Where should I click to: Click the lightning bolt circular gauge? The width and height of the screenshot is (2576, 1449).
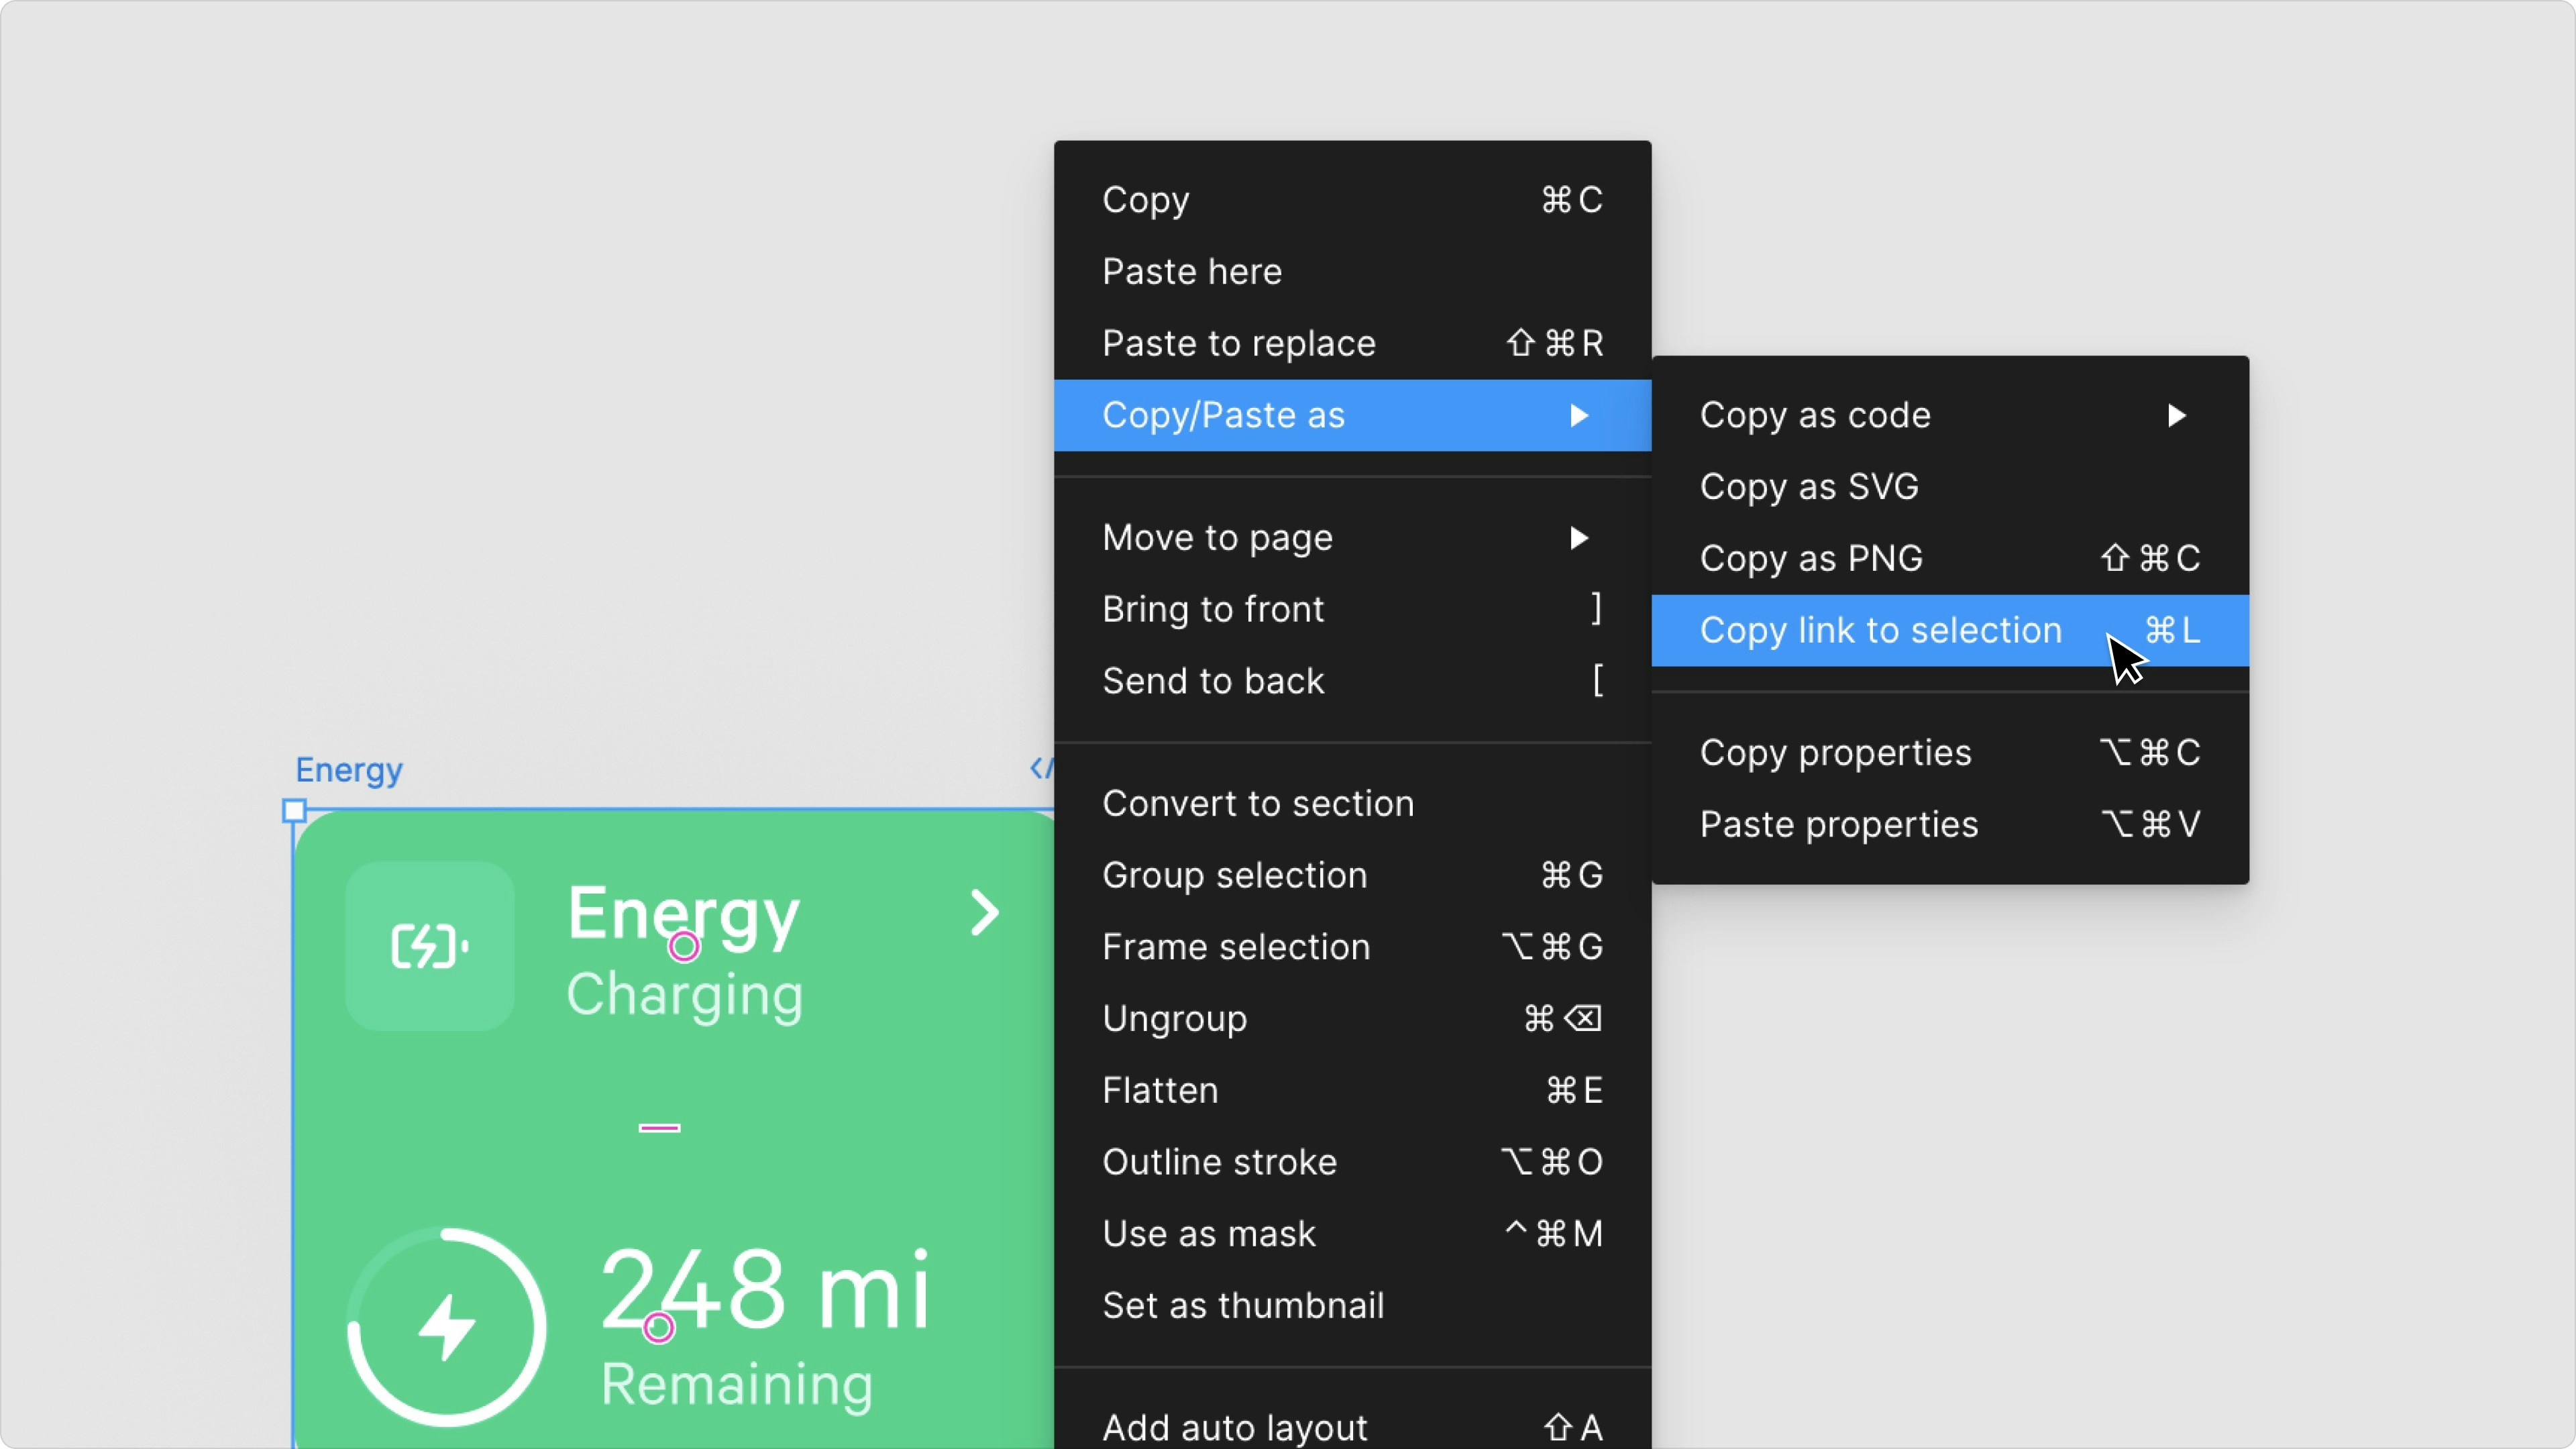point(446,1327)
